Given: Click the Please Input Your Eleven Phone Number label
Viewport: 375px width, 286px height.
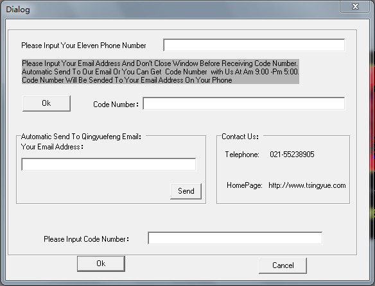Looking at the screenshot, I should [x=83, y=46].
